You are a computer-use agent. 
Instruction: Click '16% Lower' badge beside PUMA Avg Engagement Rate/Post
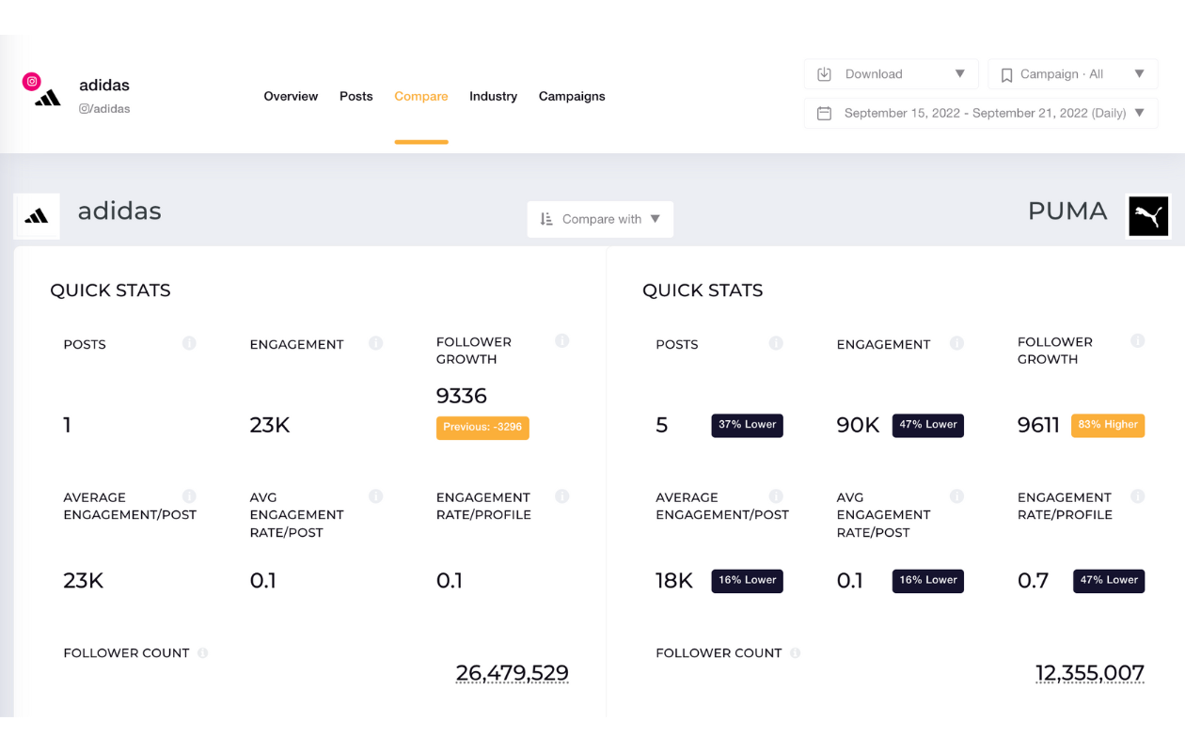927,581
